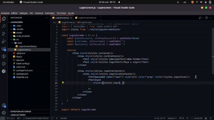Open the Ver menu
The width and height of the screenshot is (214, 120).
click(31, 13)
